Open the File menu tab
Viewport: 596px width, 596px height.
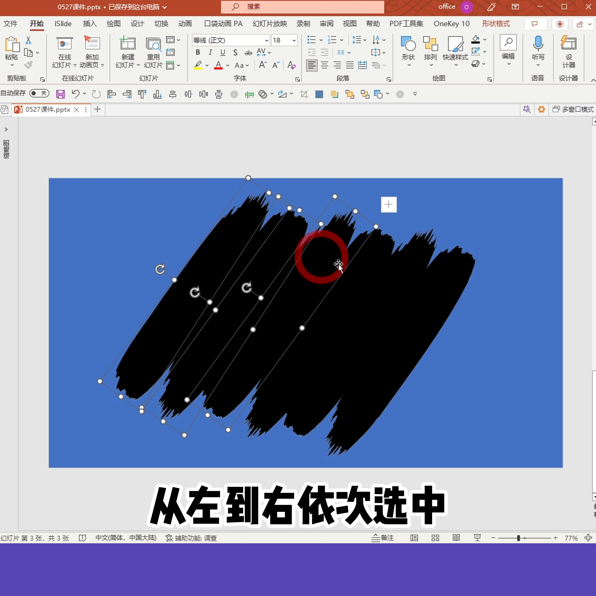tap(10, 24)
